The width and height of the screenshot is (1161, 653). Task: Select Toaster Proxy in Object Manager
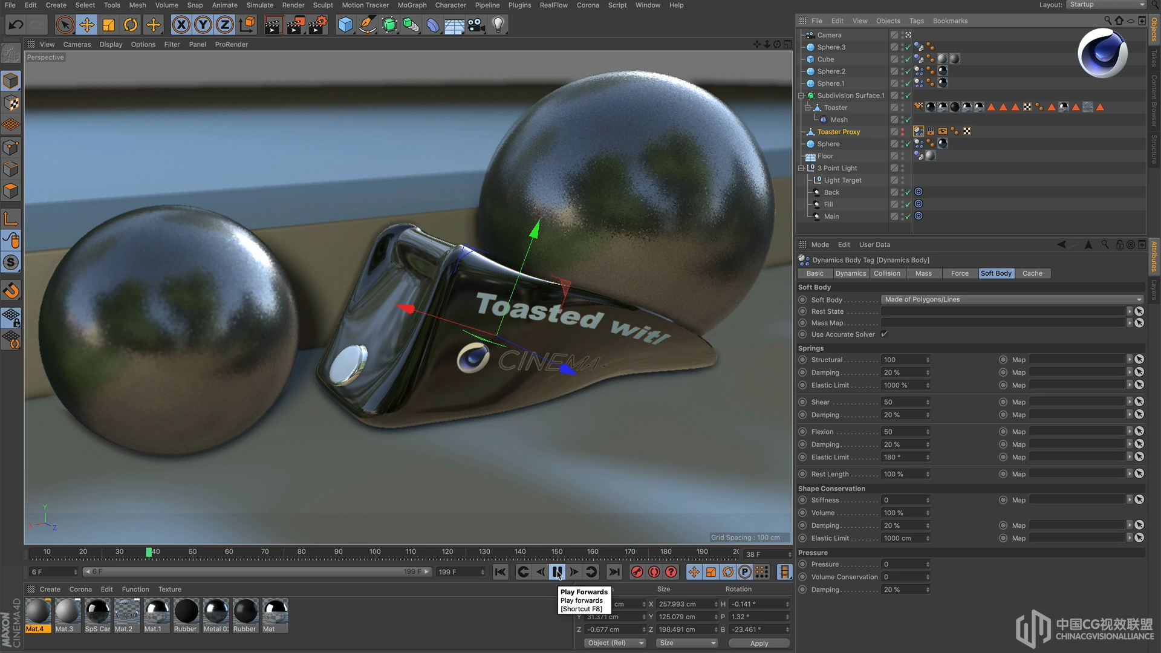pos(838,132)
